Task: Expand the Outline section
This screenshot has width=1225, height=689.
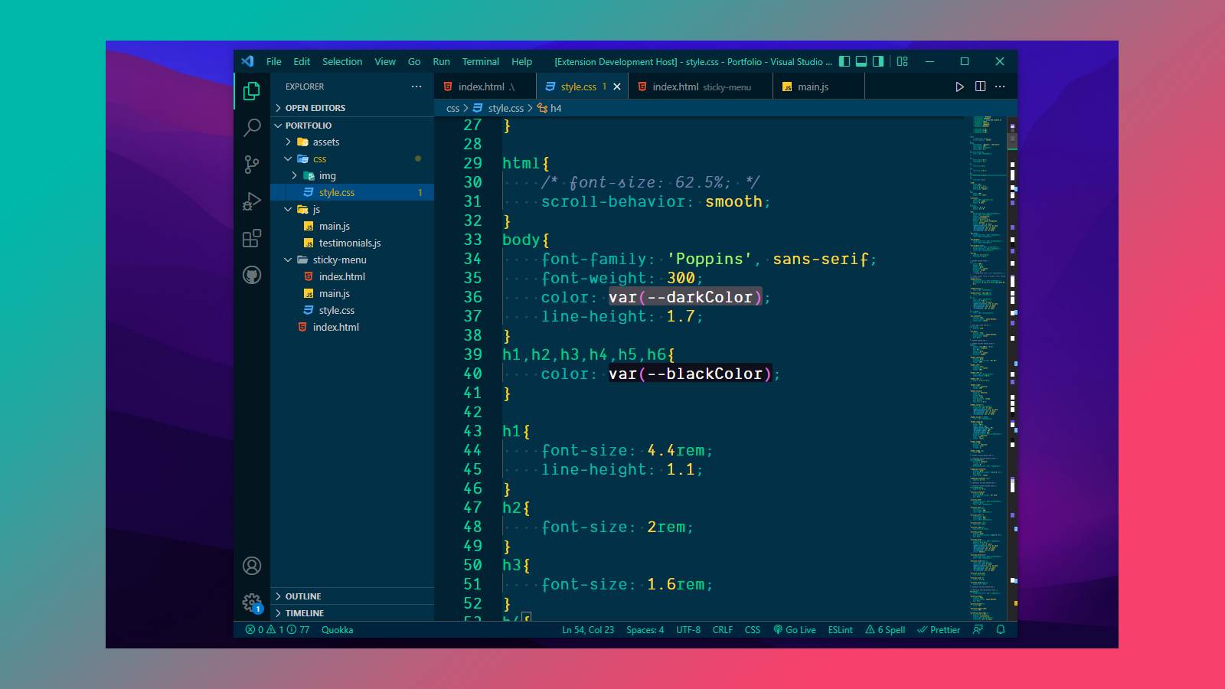Action: [x=352, y=596]
